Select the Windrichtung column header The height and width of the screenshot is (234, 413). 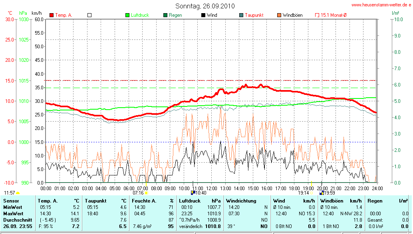coord(241,201)
